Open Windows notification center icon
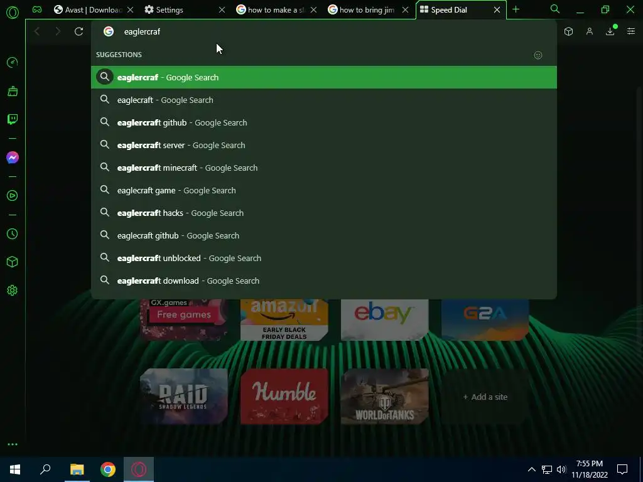Screen dimensions: 643x482 [622, 469]
